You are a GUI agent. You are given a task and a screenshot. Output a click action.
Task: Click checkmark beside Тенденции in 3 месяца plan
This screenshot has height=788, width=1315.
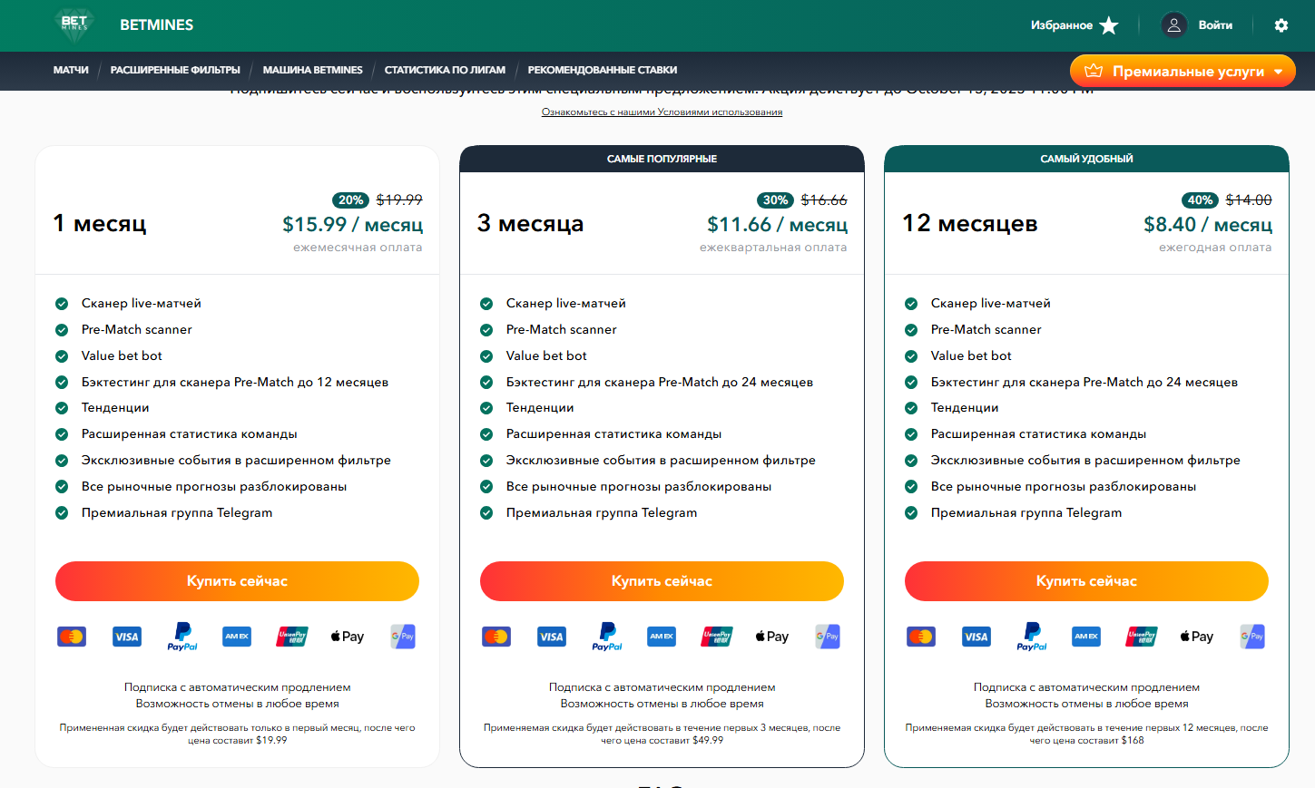486,408
